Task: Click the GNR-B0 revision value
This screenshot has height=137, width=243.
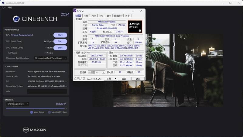Action: 138,43
